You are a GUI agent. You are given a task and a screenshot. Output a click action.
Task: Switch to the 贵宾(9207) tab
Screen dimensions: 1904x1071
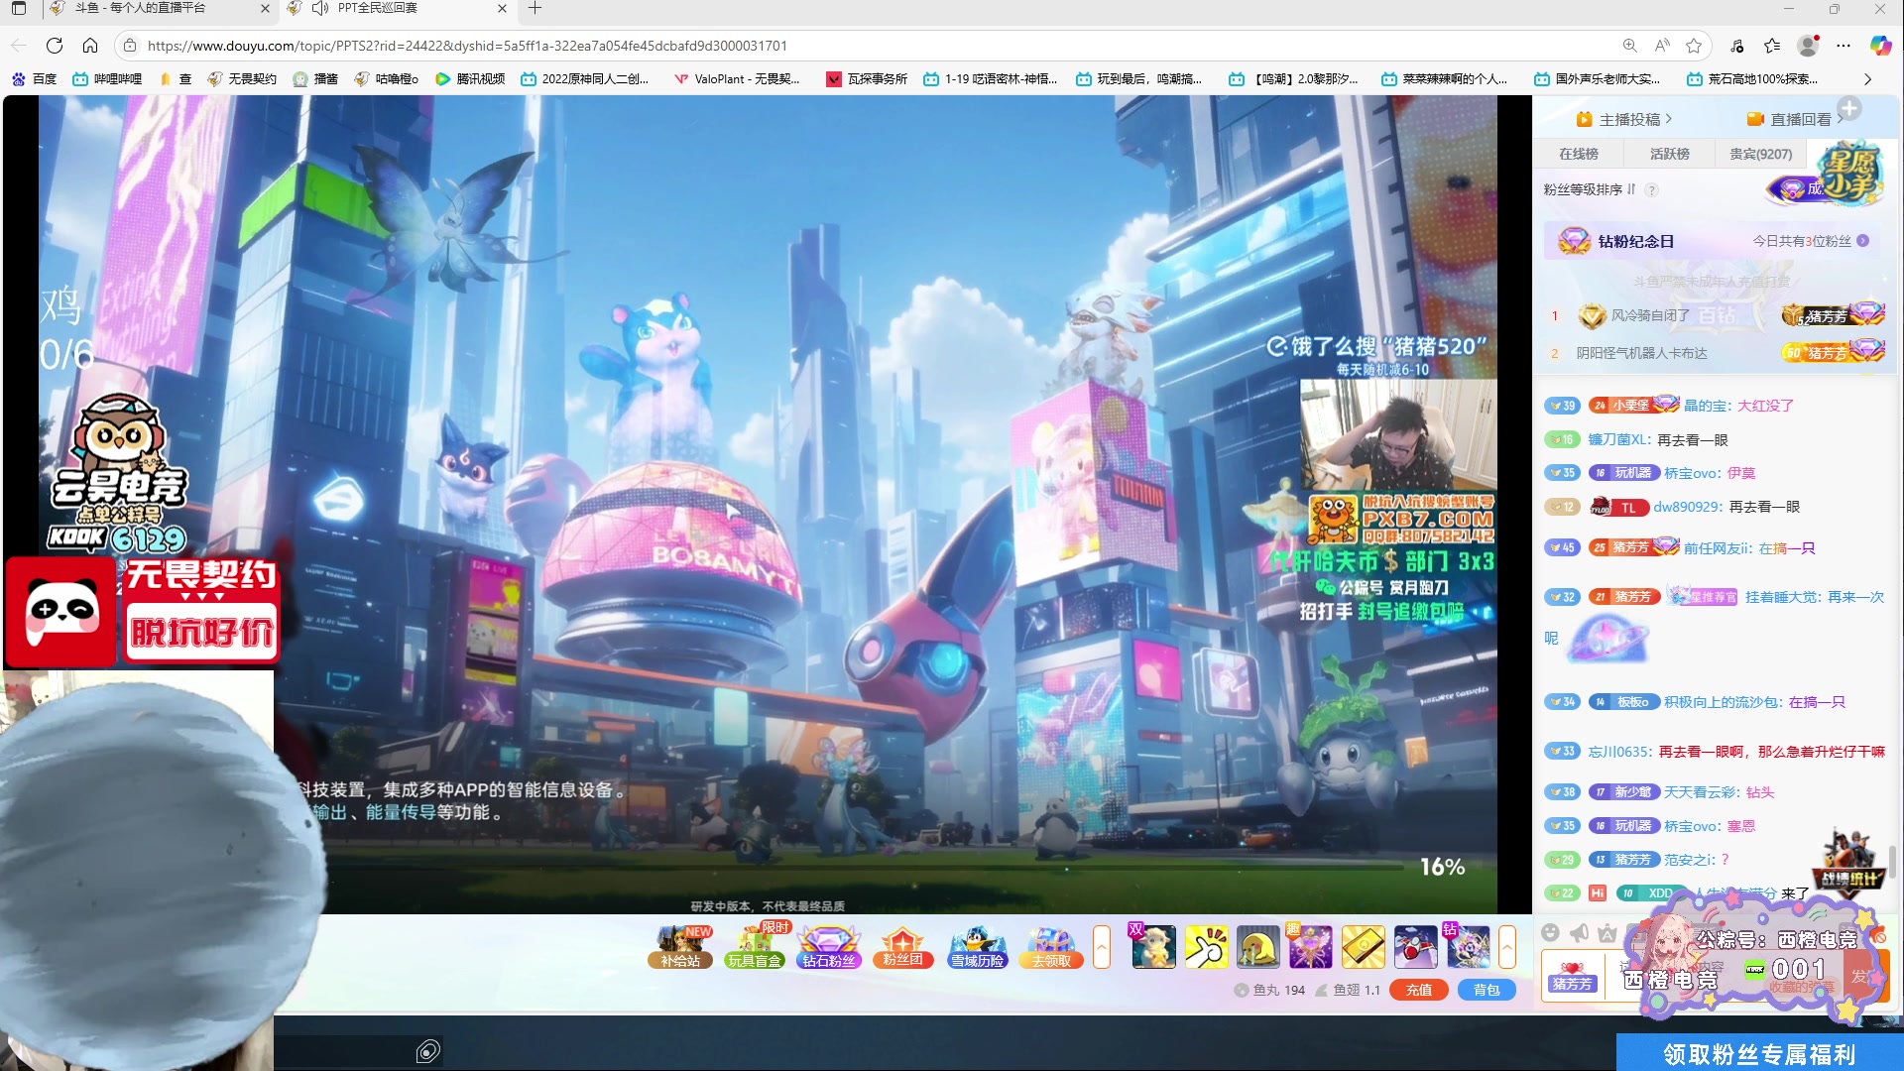(1761, 154)
